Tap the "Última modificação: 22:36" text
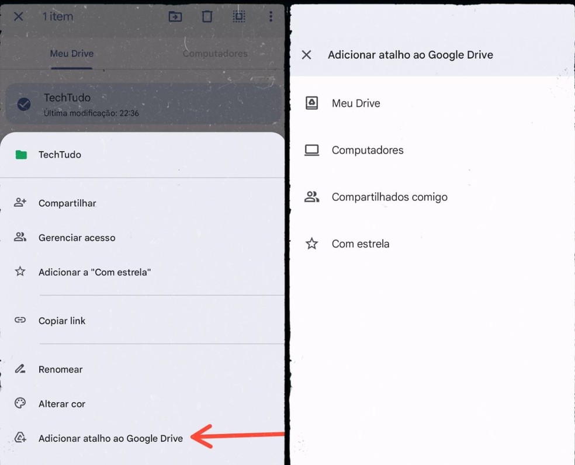The width and height of the screenshot is (575, 465). 91,113
